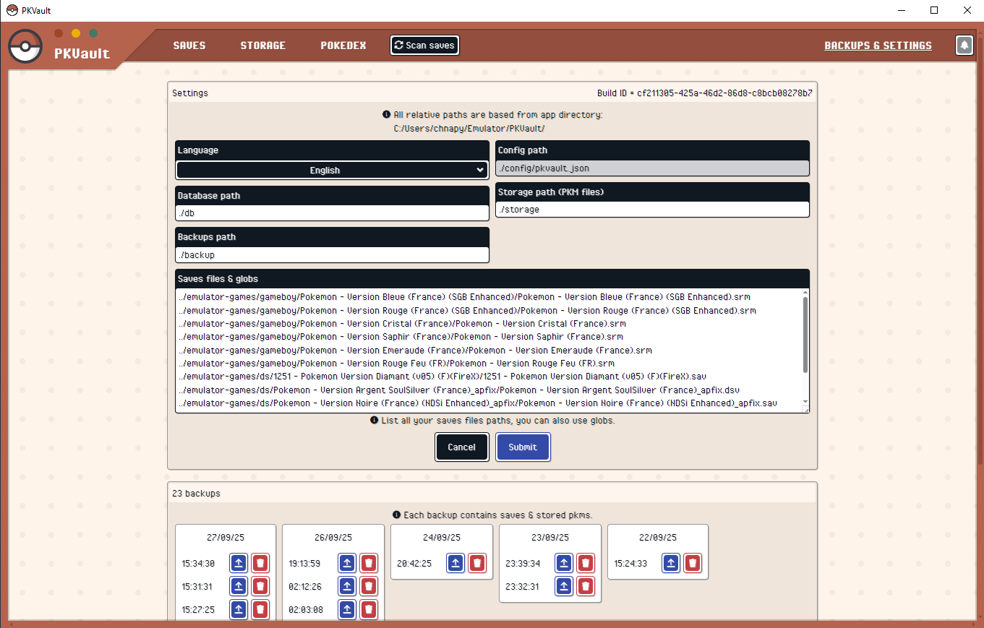984x628 pixels.
Task: Open Backups & Settings link
Action: [x=878, y=46]
